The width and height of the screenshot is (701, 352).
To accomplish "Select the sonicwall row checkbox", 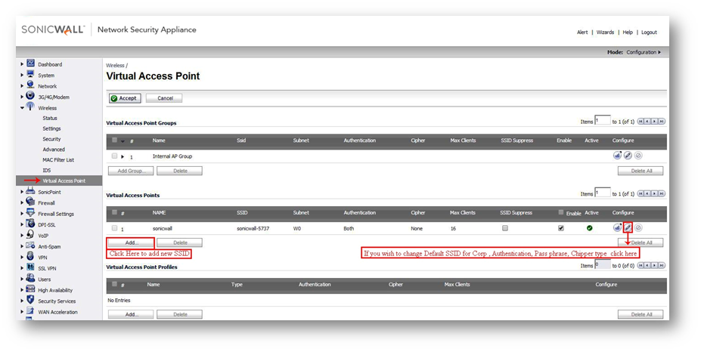I will point(114,228).
